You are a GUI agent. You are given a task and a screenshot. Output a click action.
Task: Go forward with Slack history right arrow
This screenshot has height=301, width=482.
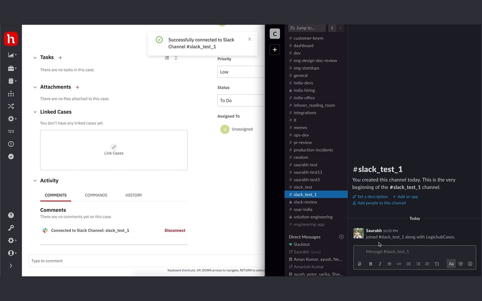click(x=340, y=28)
